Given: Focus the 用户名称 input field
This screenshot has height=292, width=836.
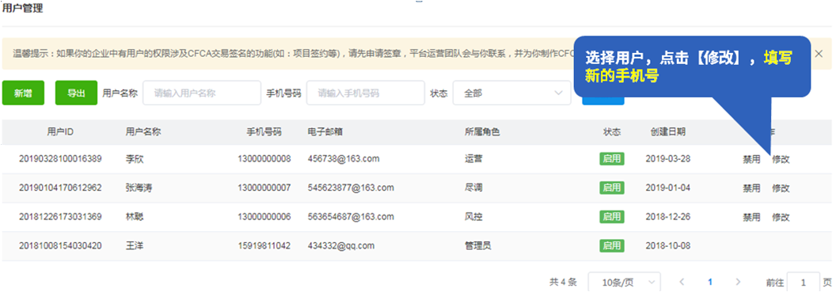Looking at the screenshot, I should tap(202, 93).
